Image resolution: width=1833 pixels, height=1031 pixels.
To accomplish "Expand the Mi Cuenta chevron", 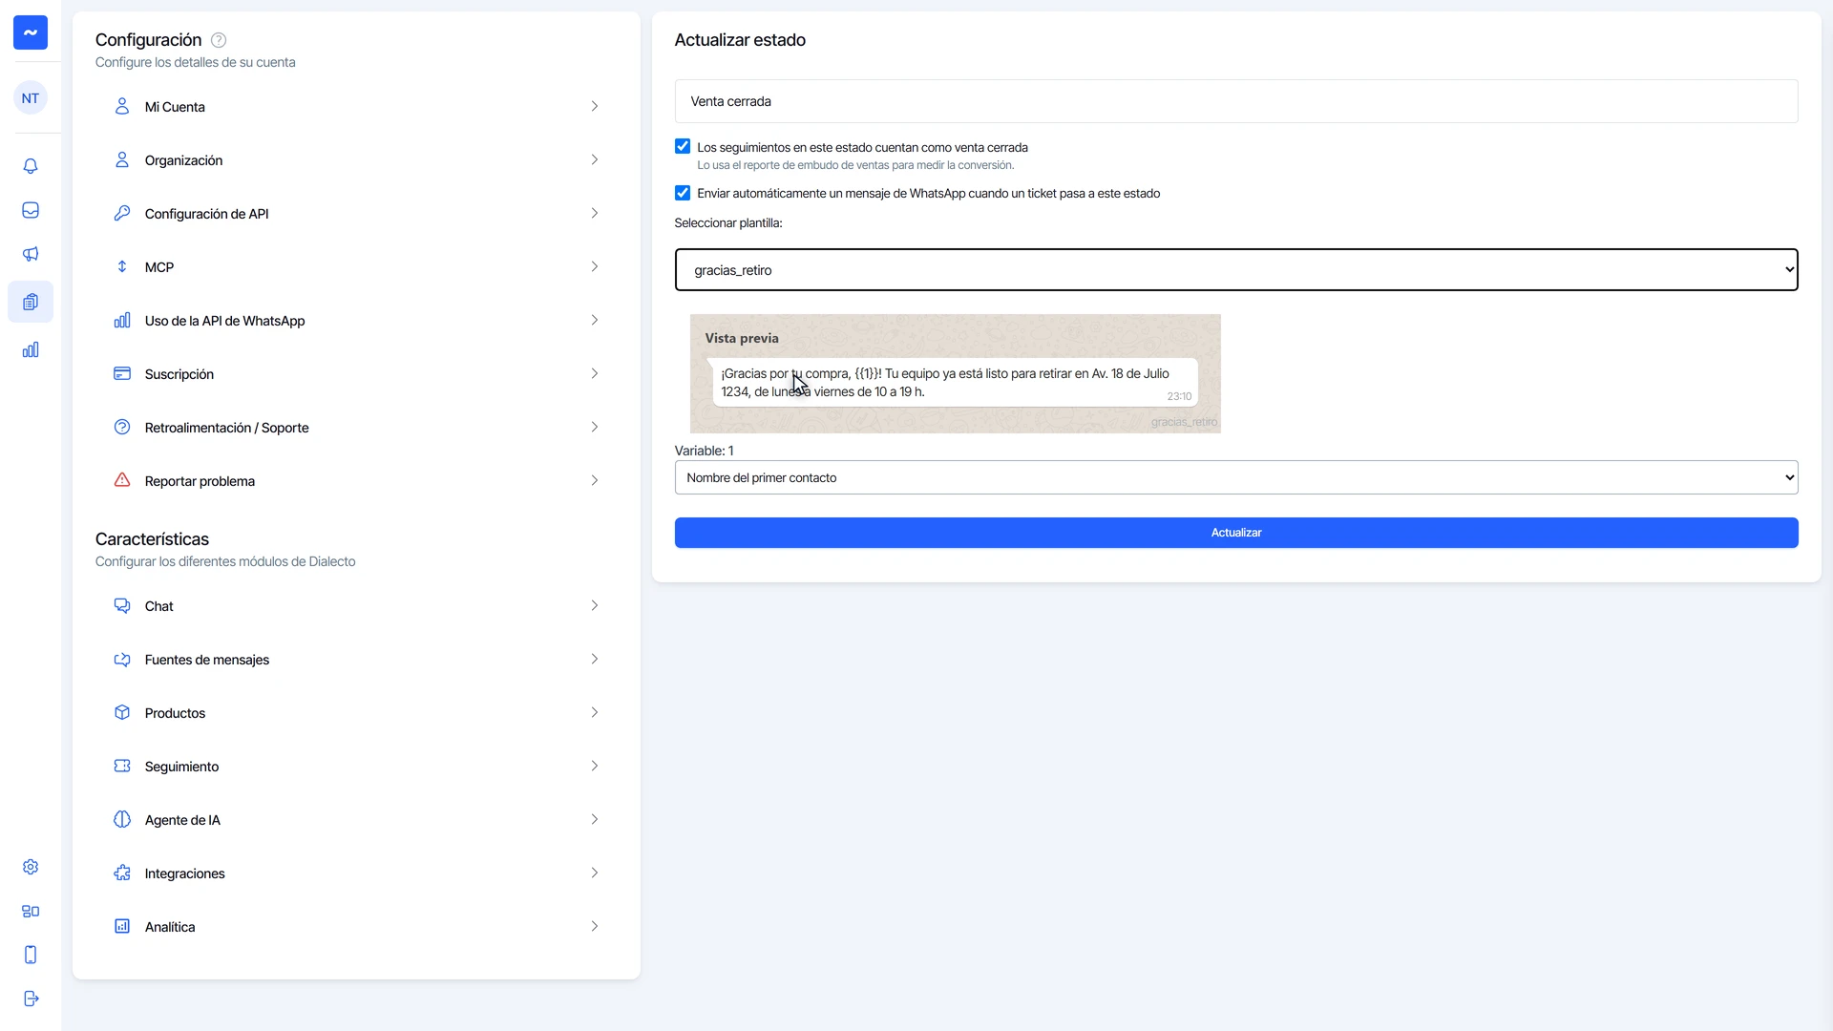I will coord(594,106).
